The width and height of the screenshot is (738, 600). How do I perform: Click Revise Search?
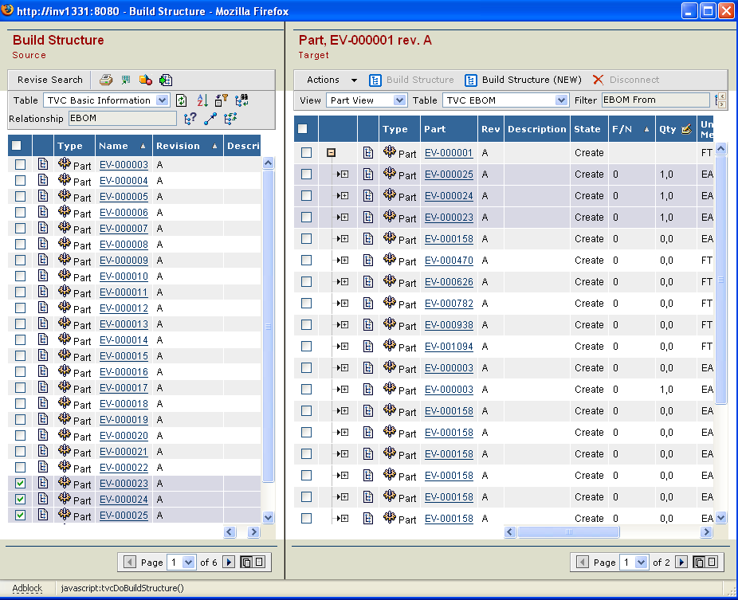tap(50, 80)
